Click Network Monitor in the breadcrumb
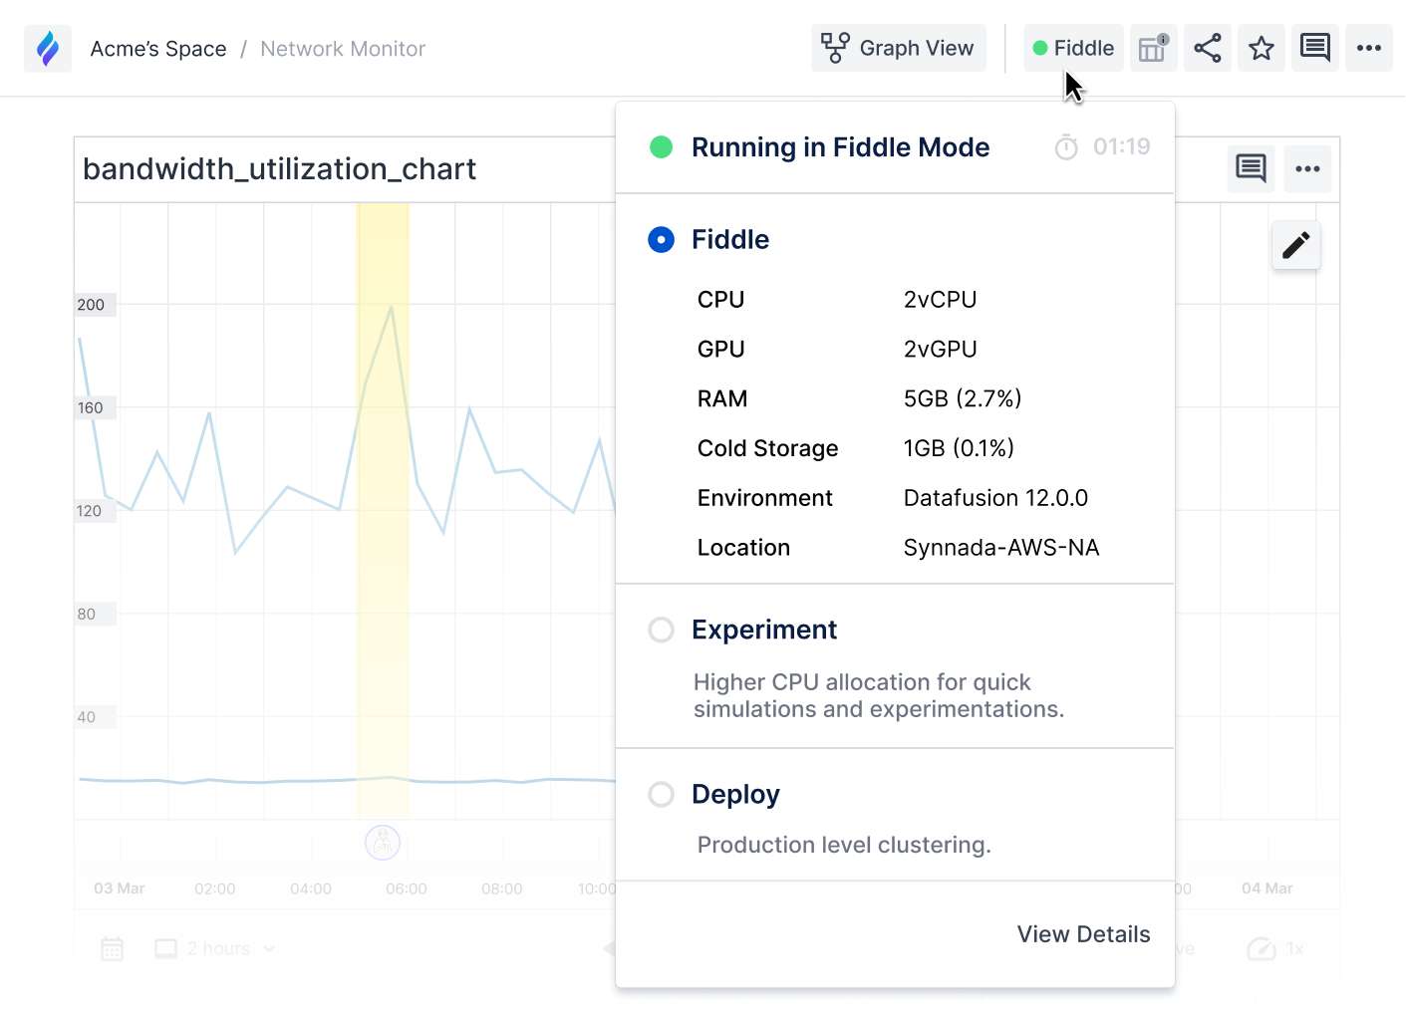The image size is (1406, 1013). tap(342, 48)
